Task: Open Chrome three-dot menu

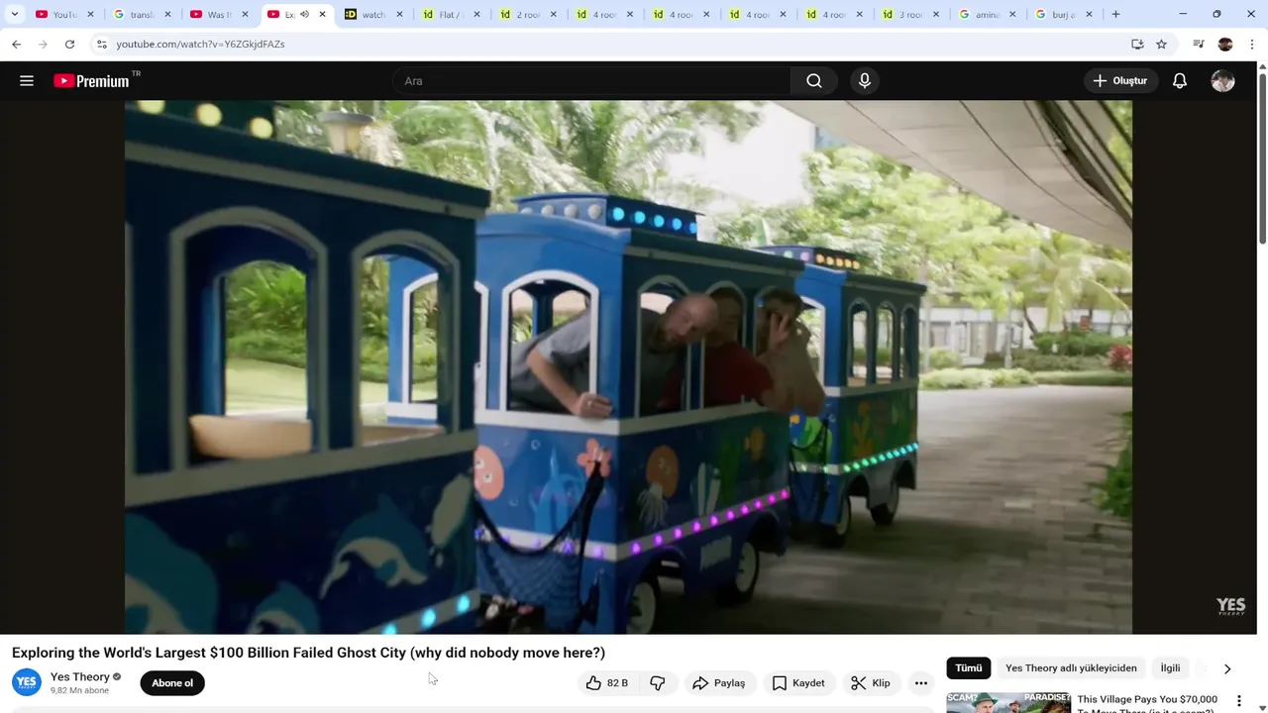Action: [x=1253, y=45]
